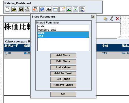Click the Remove Share button
The width and height of the screenshot is (129, 103).
[x=63, y=85]
